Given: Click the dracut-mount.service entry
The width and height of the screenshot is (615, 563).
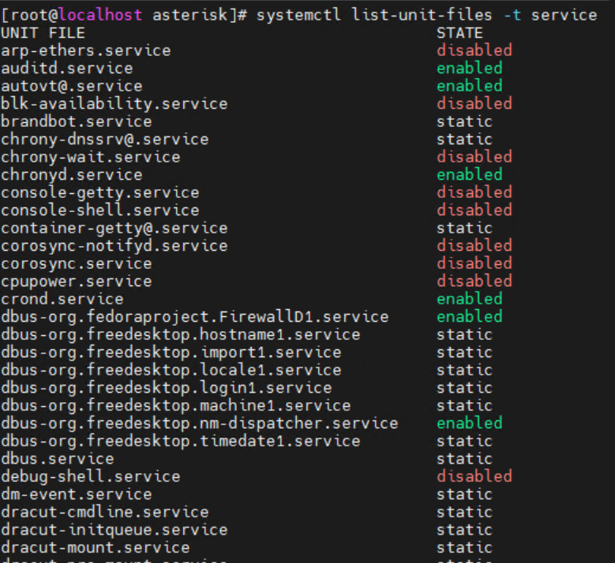Looking at the screenshot, I should pyautogui.click(x=95, y=547).
